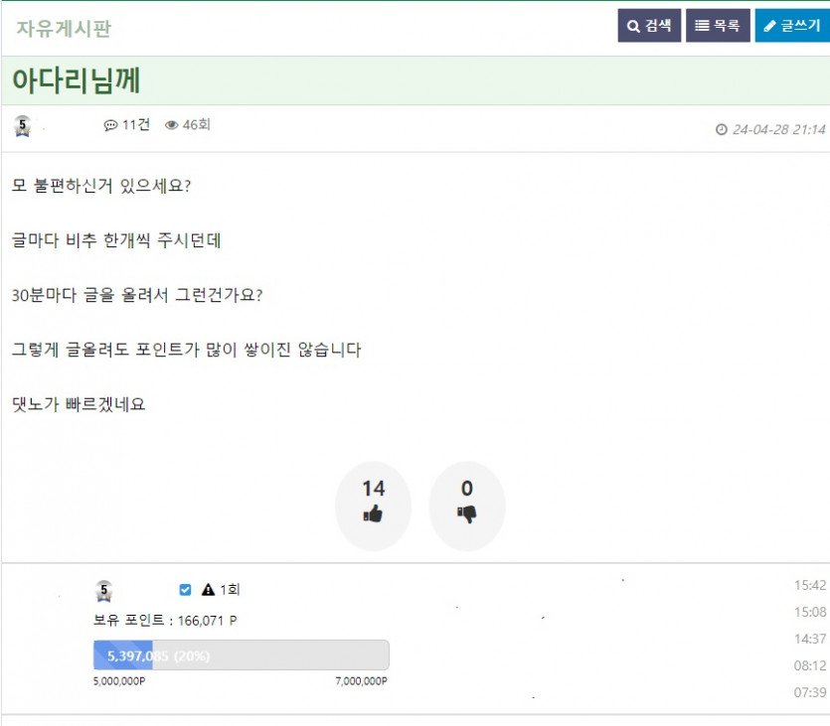Click the thumbs-up like button showing 14
Viewport: 830px width, 726px height.
click(x=373, y=507)
